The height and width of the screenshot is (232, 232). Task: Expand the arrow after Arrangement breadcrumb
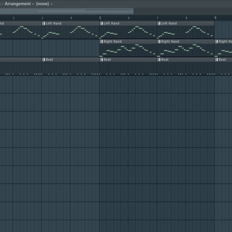pos(33,4)
